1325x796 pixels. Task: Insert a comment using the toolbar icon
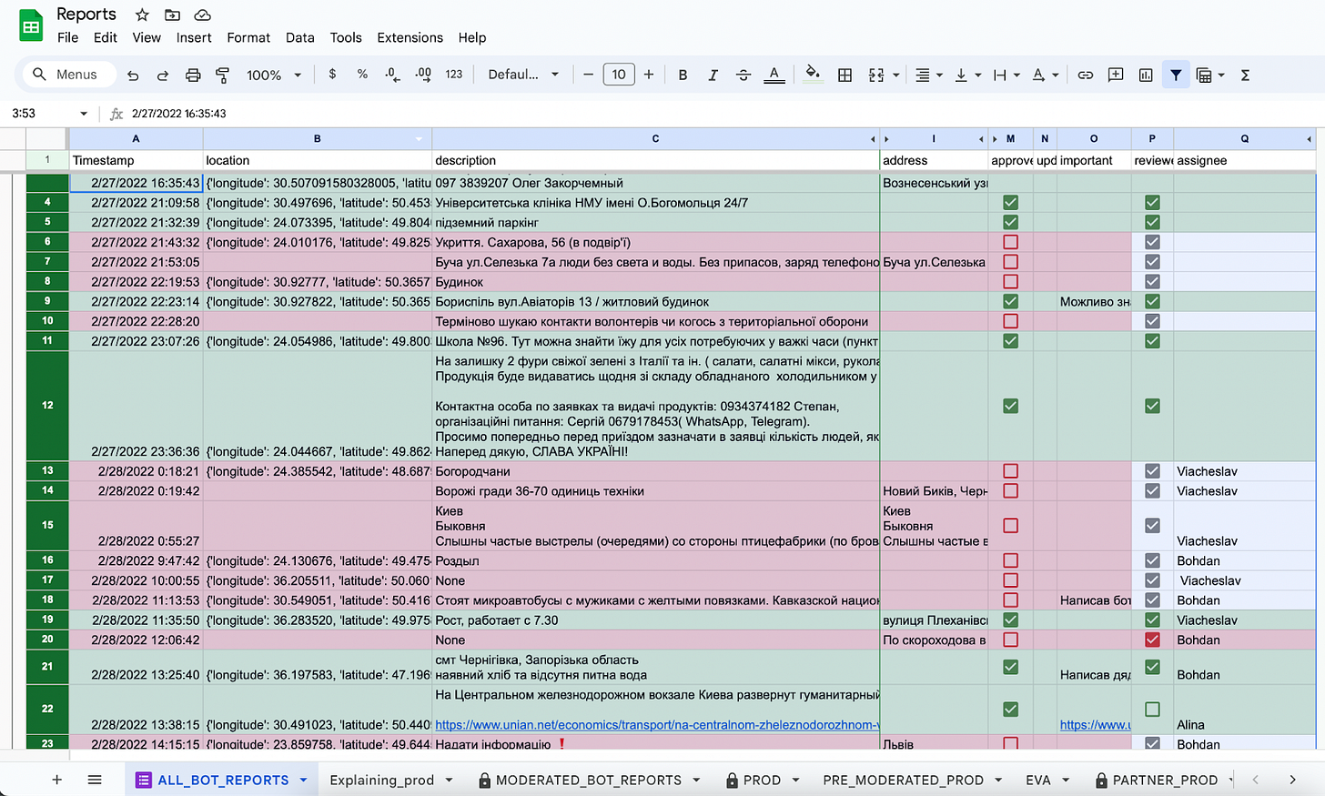pos(1116,76)
